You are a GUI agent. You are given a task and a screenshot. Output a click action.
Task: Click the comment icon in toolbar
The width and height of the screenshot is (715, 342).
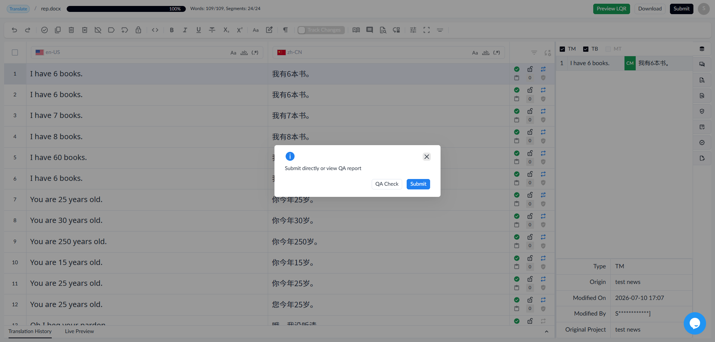(369, 30)
